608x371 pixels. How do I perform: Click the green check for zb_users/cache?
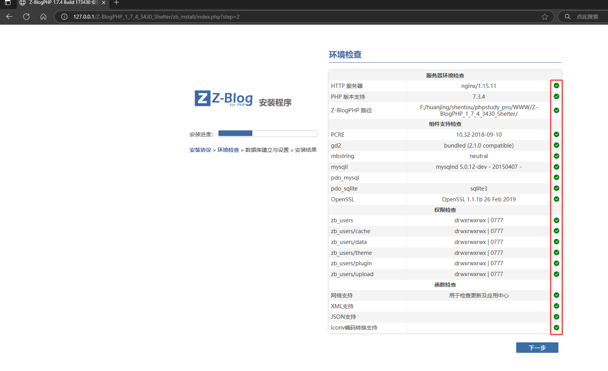coord(556,231)
